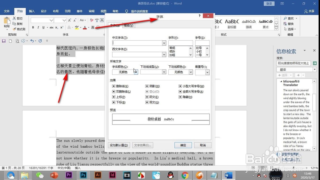Click the Paste icon in the ribbon

tap(7, 20)
